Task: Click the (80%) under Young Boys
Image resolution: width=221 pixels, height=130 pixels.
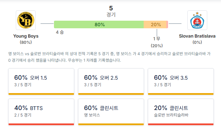Action: tap(26, 42)
